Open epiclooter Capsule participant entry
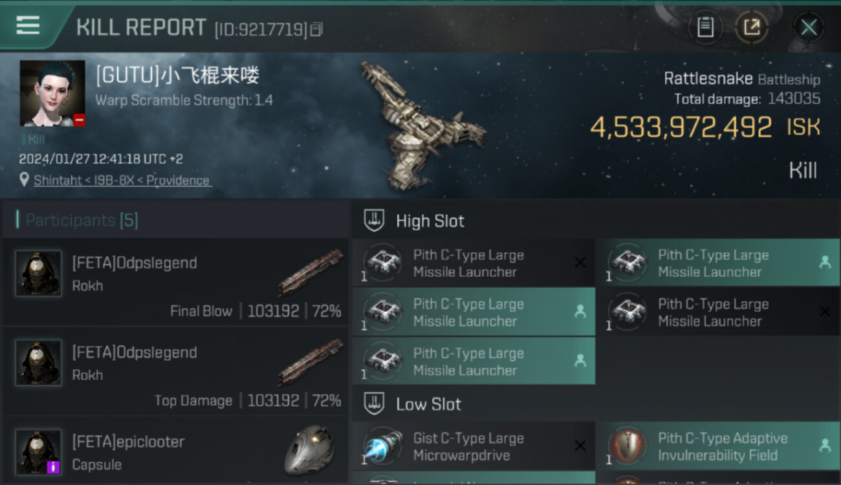Viewport: 841px width, 485px height. click(176, 451)
